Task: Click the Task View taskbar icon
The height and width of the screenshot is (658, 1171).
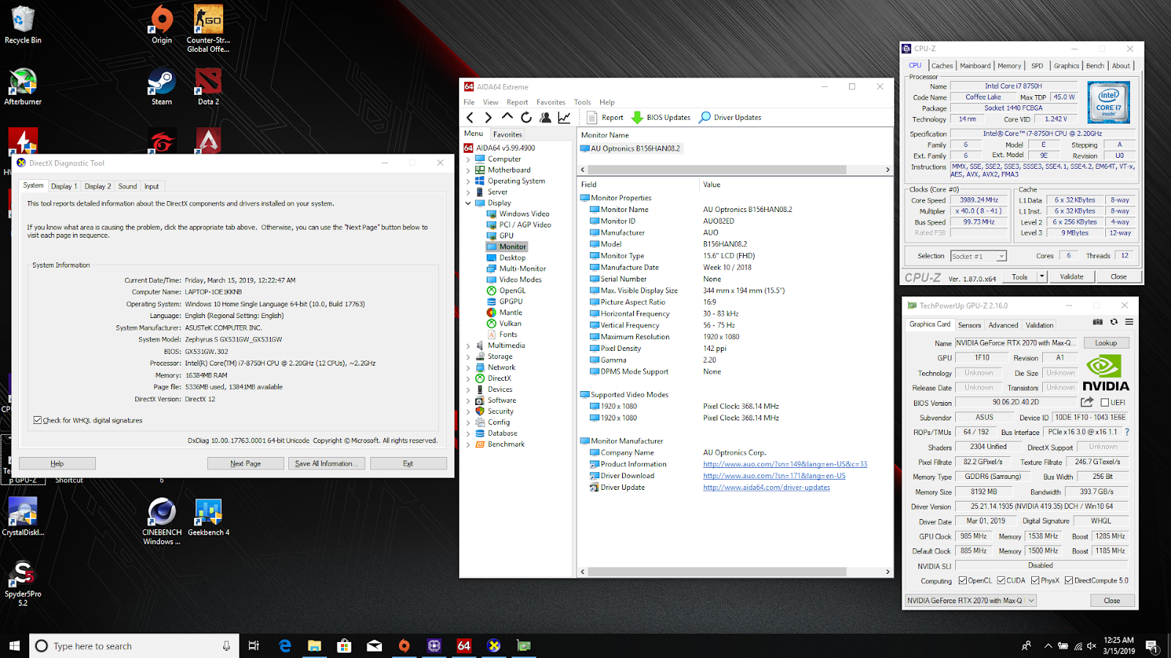Action: 254,646
